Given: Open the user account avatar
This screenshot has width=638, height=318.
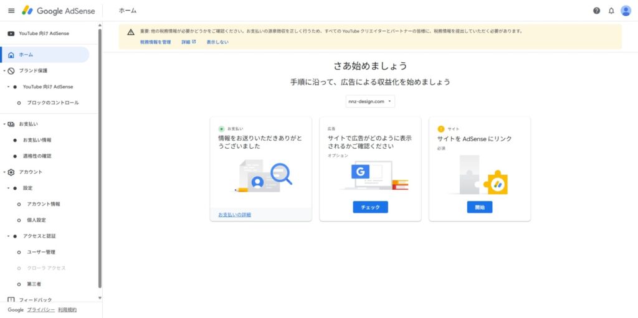Looking at the screenshot, I should pos(626,11).
